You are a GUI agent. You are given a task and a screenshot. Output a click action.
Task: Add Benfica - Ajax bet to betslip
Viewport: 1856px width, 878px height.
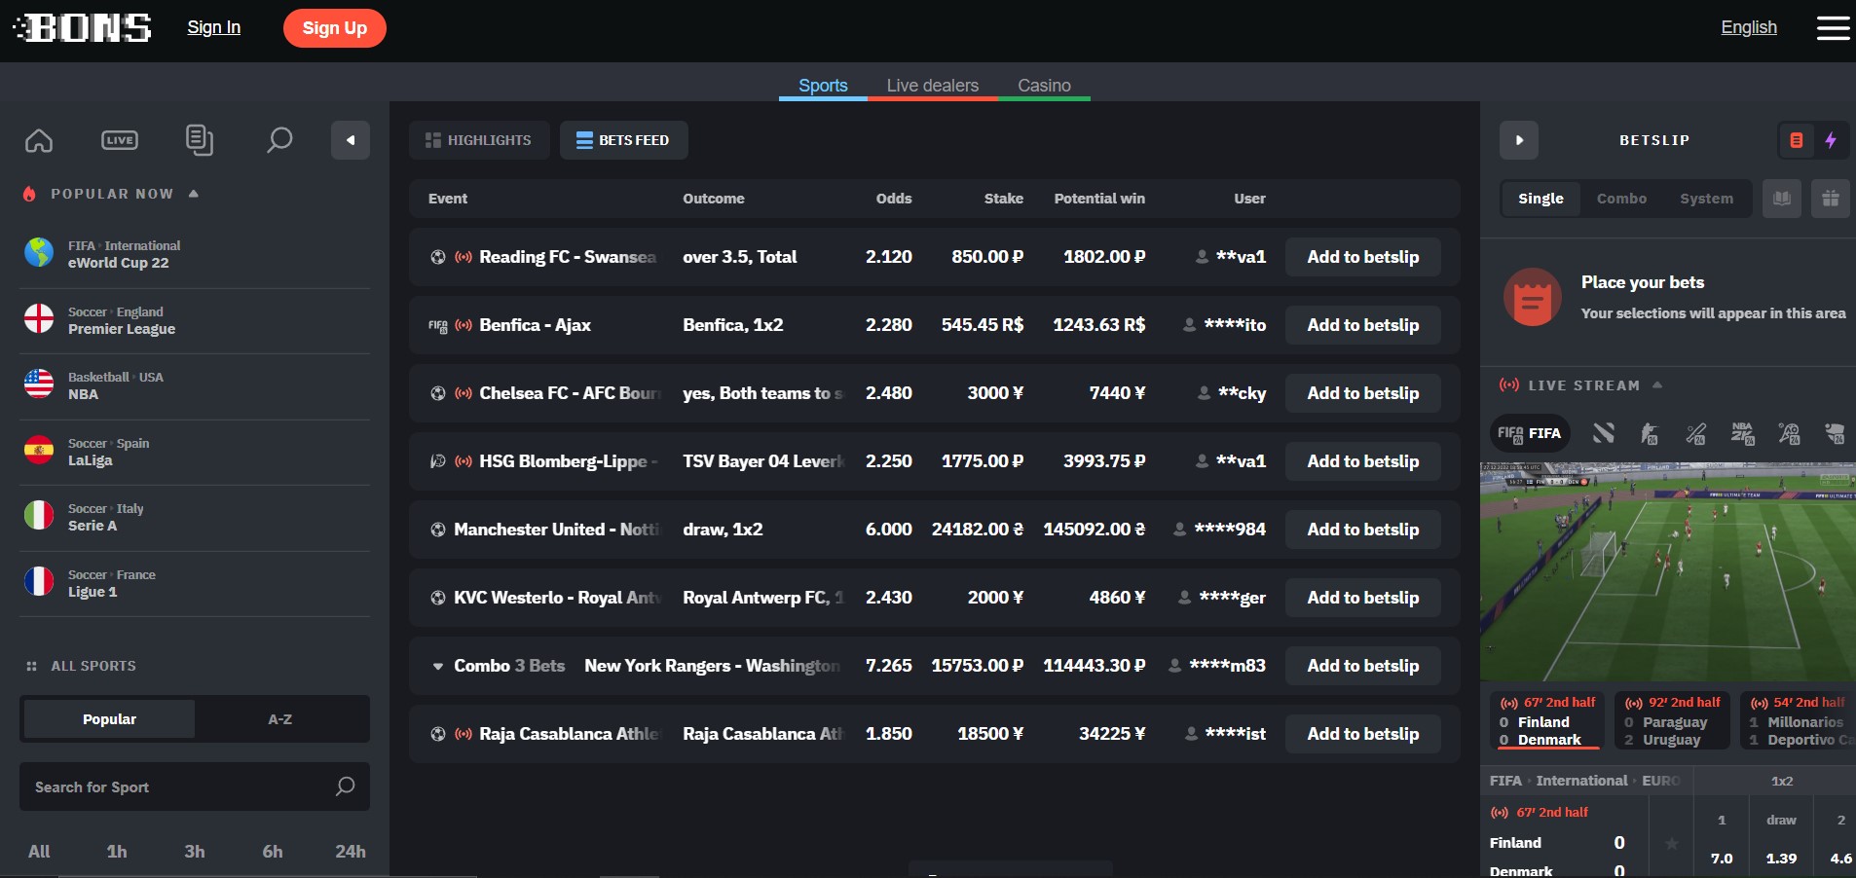[x=1363, y=325]
